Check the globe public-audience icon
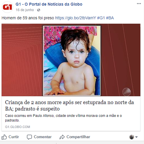 39,10
